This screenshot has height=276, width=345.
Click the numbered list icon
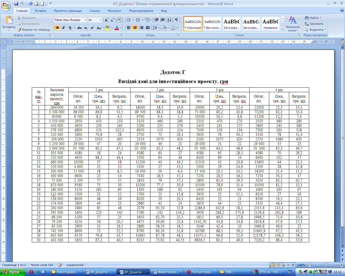(x=138, y=20)
